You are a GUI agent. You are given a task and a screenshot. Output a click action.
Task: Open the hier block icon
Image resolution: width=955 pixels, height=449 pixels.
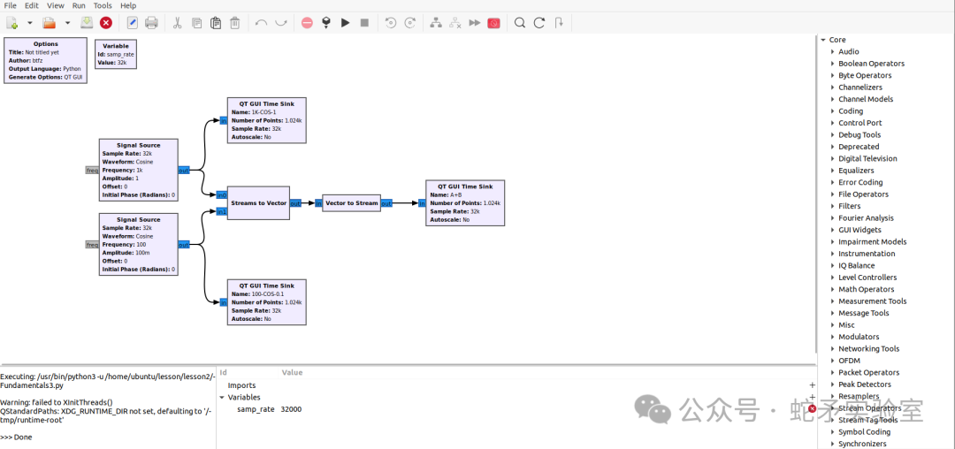[559, 23]
